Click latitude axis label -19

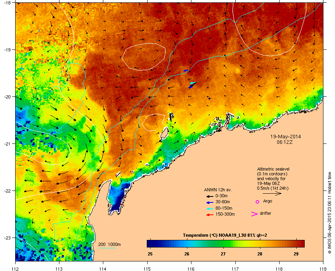click(7, 50)
